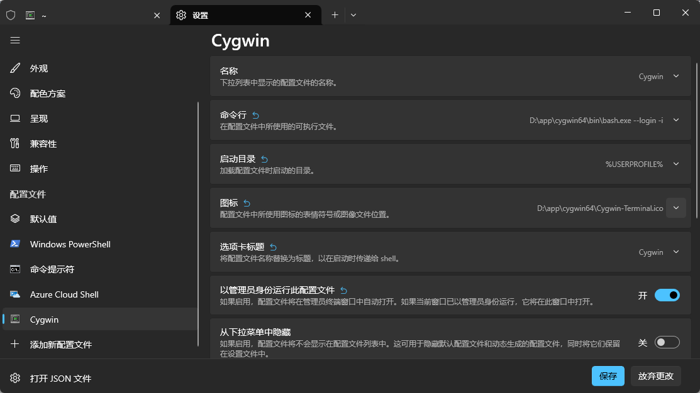Reset the tab title (选项卡标题) setting
The width and height of the screenshot is (700, 393).
tap(273, 247)
